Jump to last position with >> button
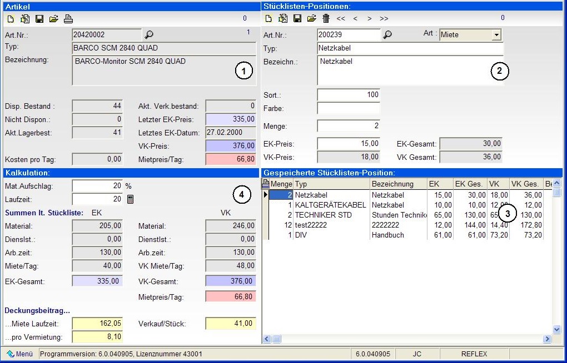The image size is (567, 363). (384, 18)
